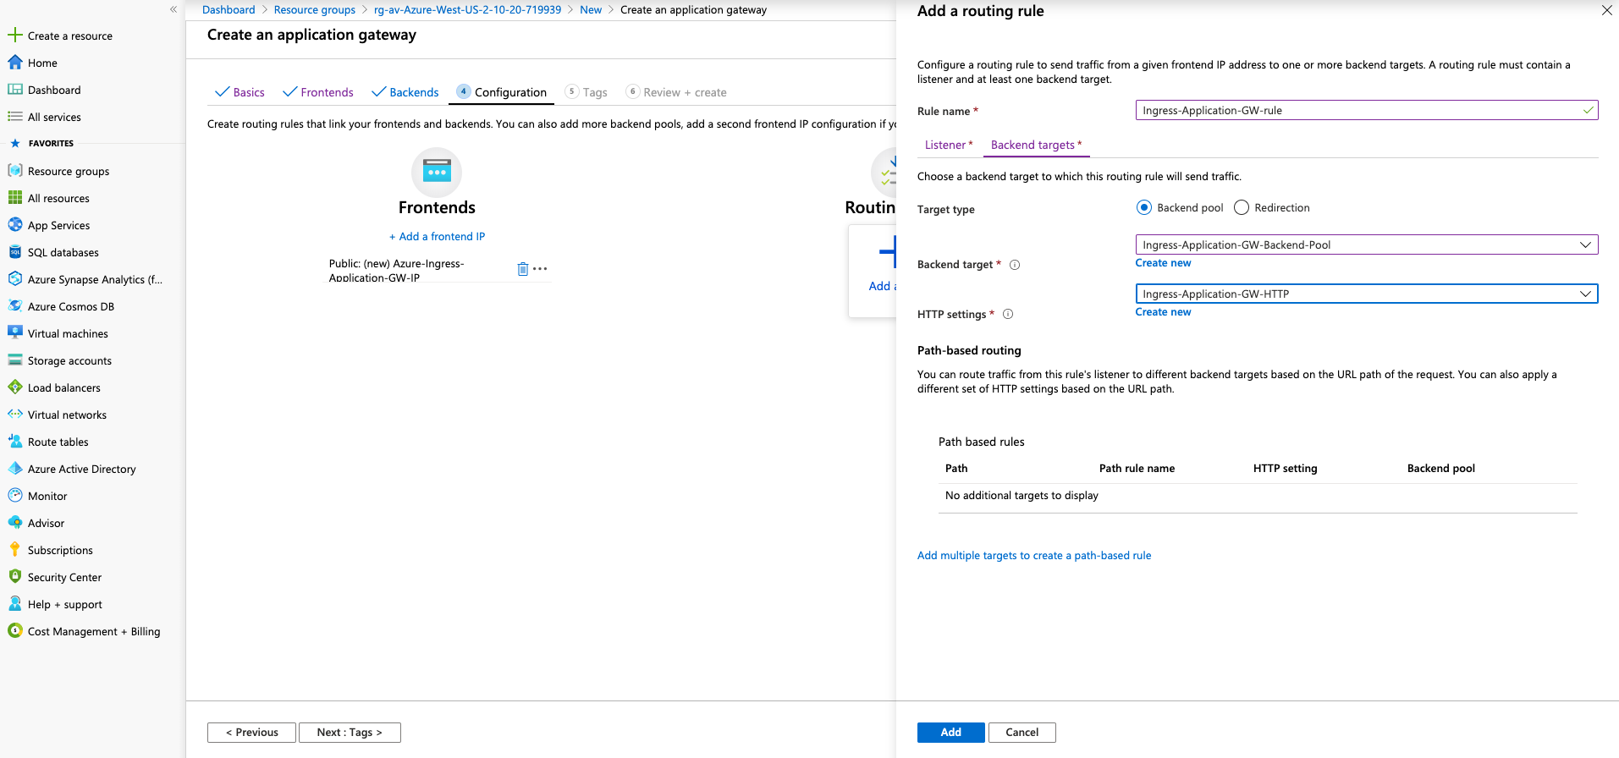The width and height of the screenshot is (1619, 758).
Task: Click 'No additional targets to display' row
Action: point(1258,496)
